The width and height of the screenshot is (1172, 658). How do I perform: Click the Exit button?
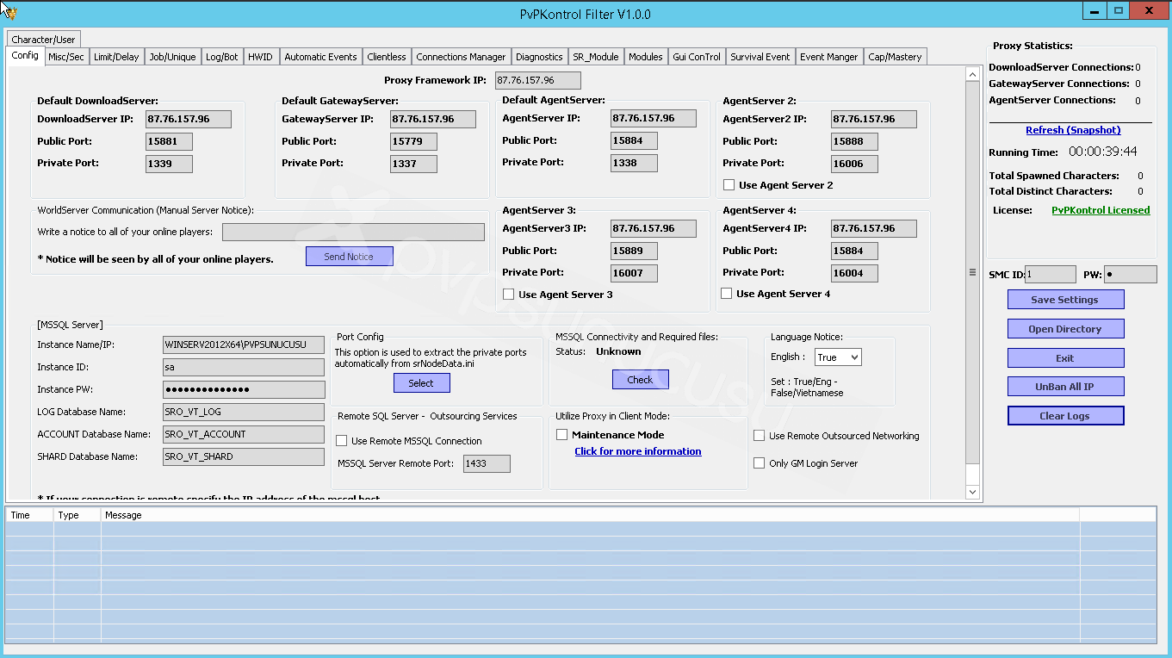1065,358
